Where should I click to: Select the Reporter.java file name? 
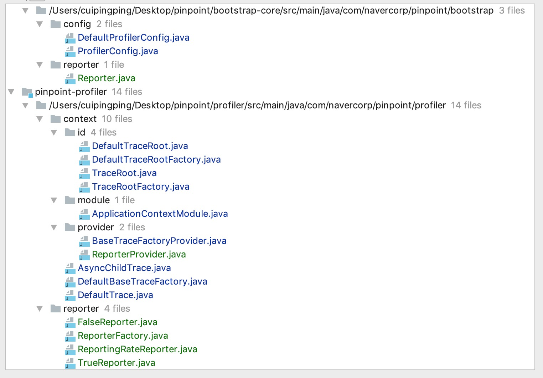[x=107, y=78]
